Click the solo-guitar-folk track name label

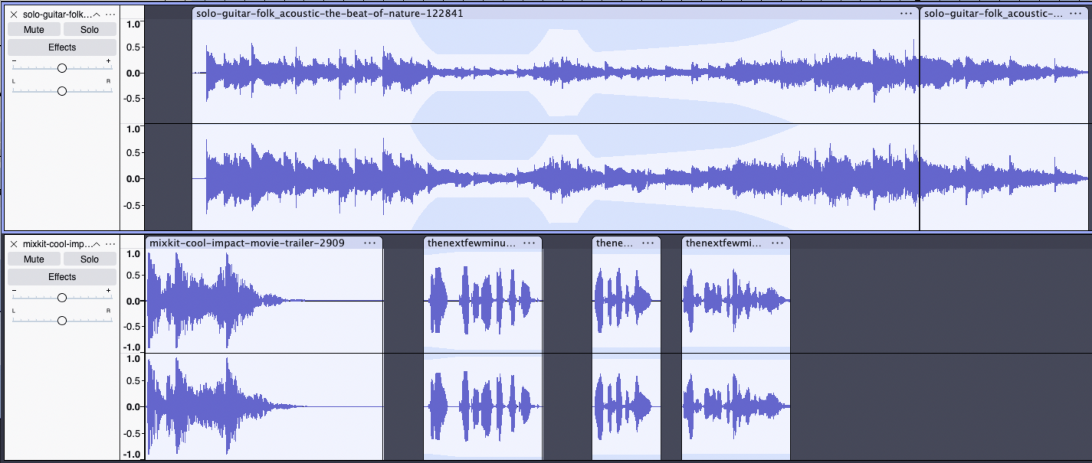pos(57,15)
